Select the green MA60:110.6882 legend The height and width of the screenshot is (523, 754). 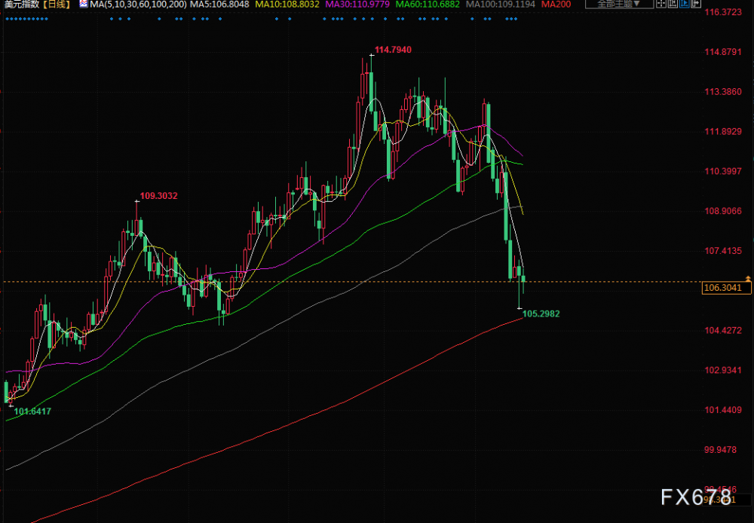(x=427, y=5)
